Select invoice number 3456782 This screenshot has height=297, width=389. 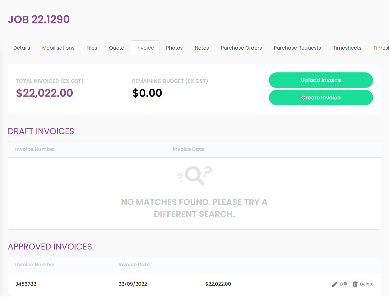click(26, 284)
